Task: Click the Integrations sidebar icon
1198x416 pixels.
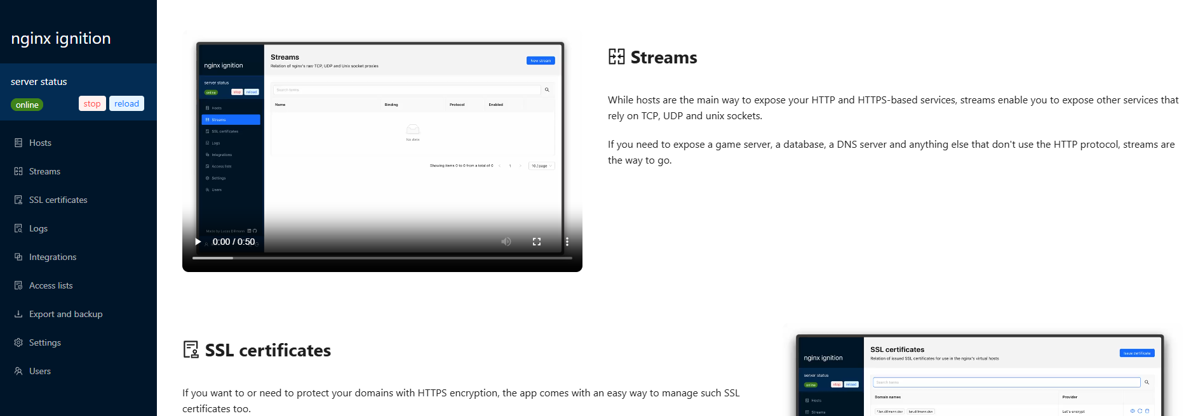Action: (x=18, y=257)
